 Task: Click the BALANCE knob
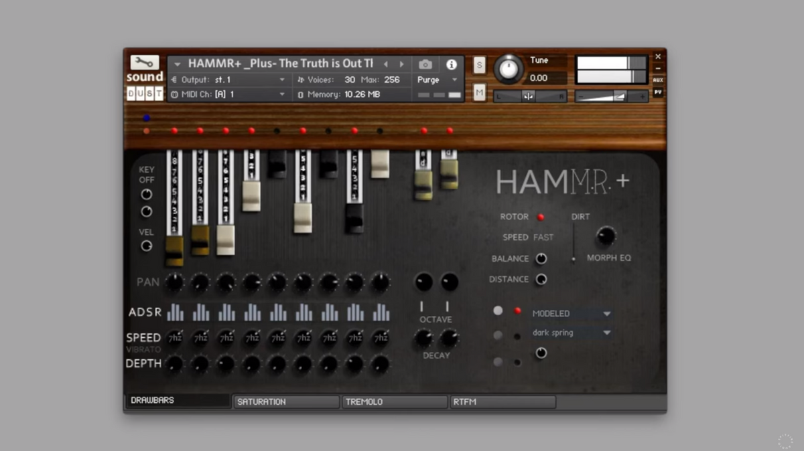point(541,259)
